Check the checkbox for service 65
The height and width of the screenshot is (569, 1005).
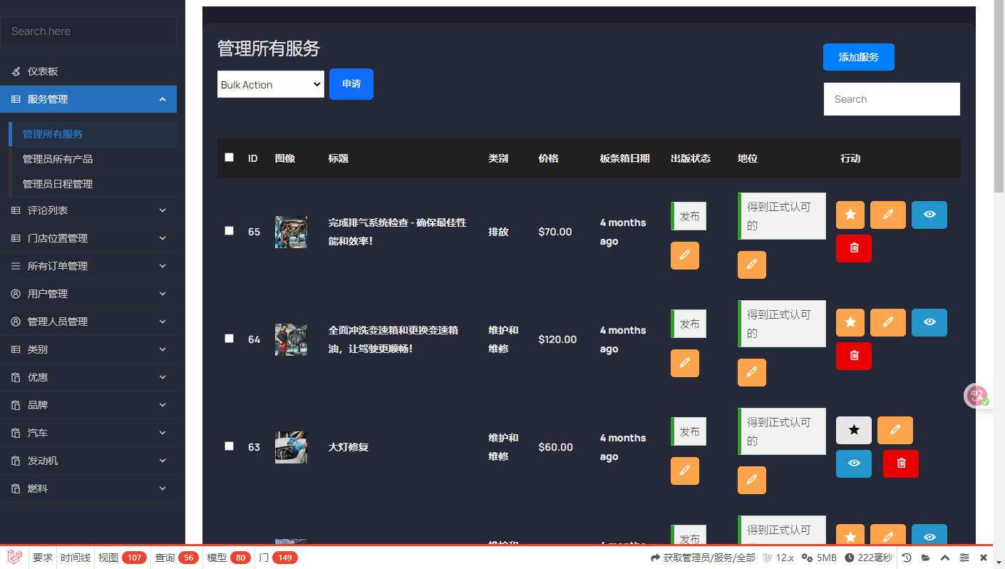pos(229,230)
